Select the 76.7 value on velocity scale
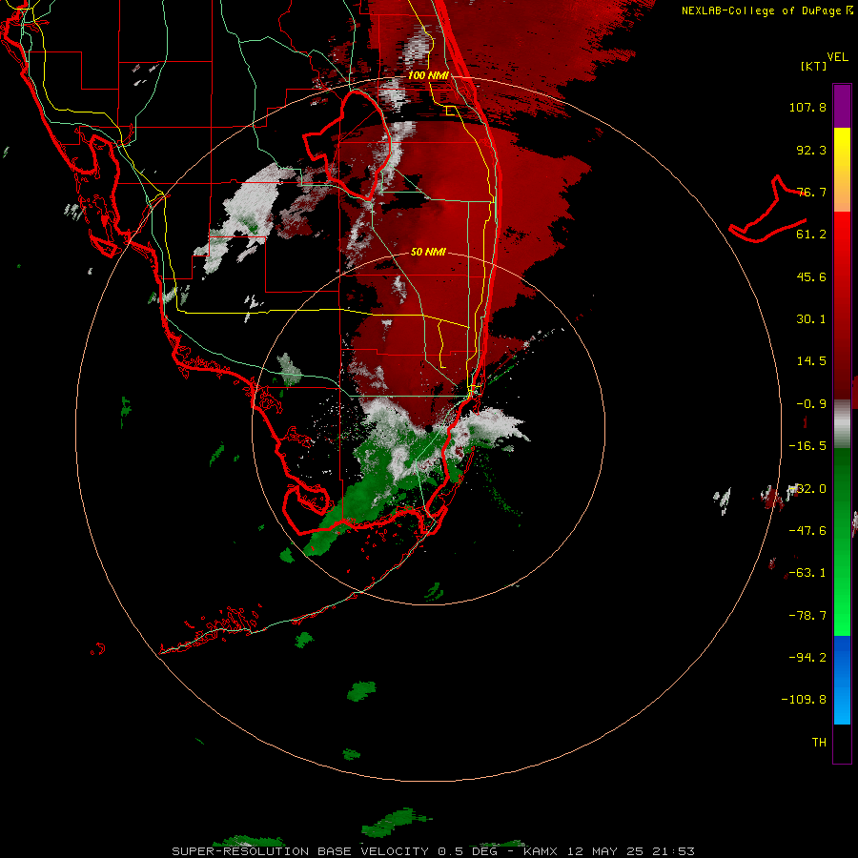This screenshot has height=858, width=858. pyautogui.click(x=811, y=192)
